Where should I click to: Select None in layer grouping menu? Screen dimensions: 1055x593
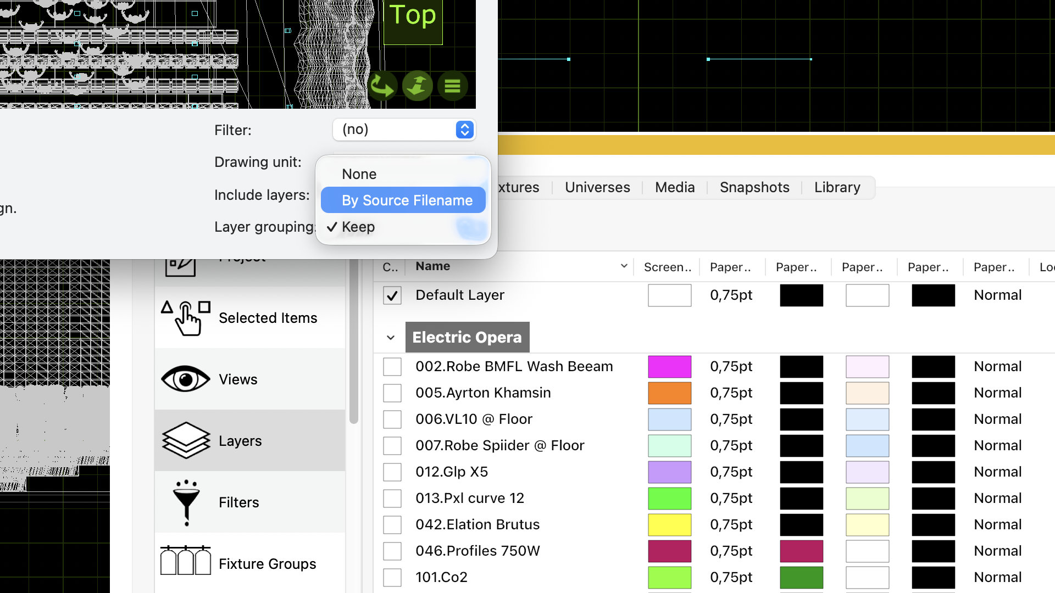pos(359,174)
